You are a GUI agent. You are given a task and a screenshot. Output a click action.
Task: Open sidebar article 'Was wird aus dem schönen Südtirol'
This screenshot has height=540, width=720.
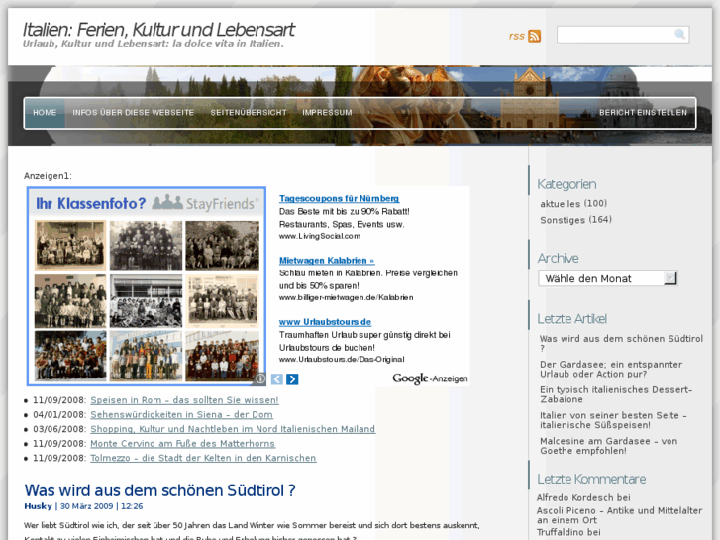coord(621,343)
